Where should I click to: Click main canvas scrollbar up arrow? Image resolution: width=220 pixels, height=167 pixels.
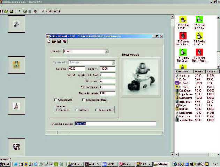point(172,17)
